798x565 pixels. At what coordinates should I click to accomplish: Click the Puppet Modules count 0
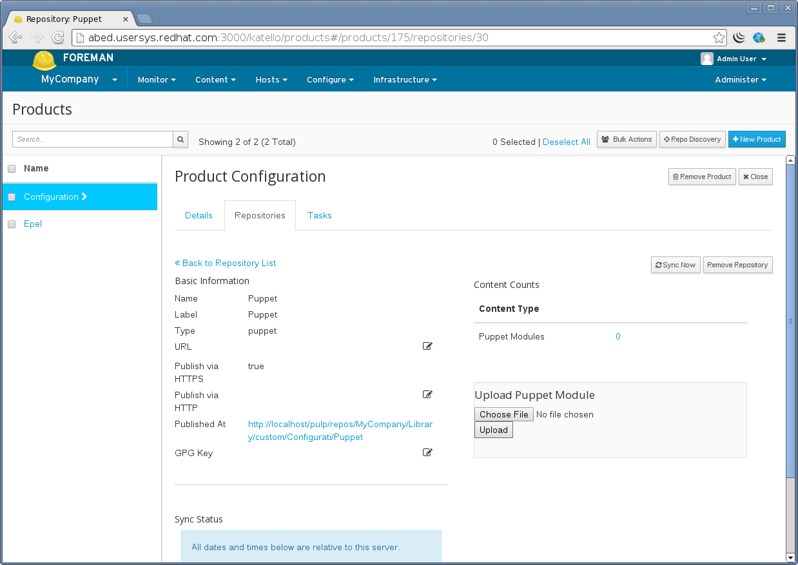point(618,336)
